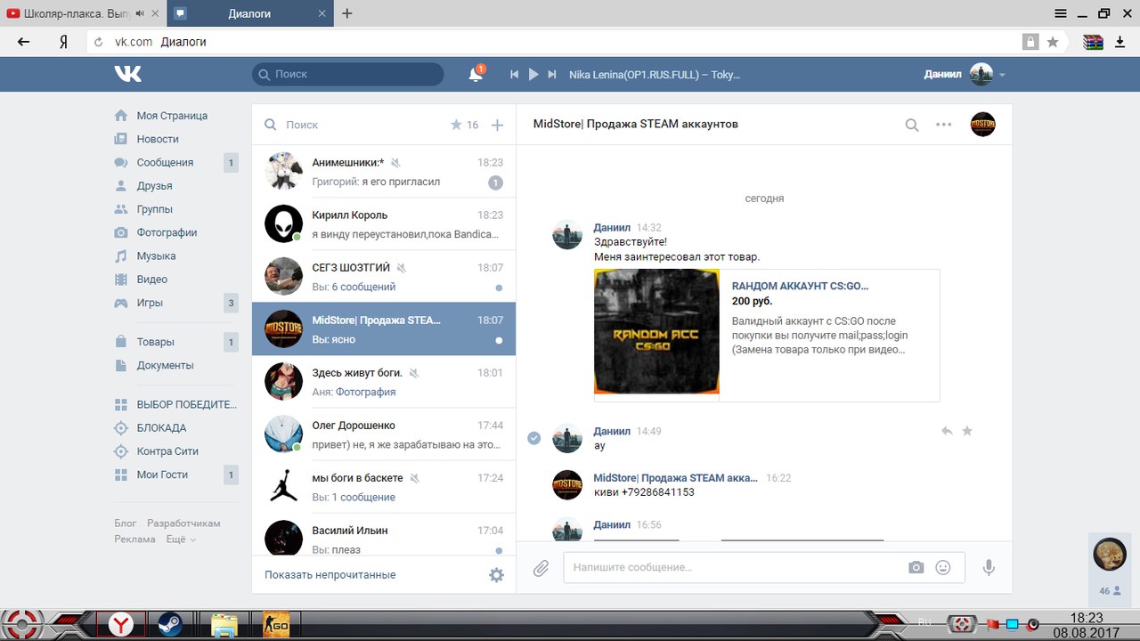Click the Видео film icon

click(x=120, y=280)
